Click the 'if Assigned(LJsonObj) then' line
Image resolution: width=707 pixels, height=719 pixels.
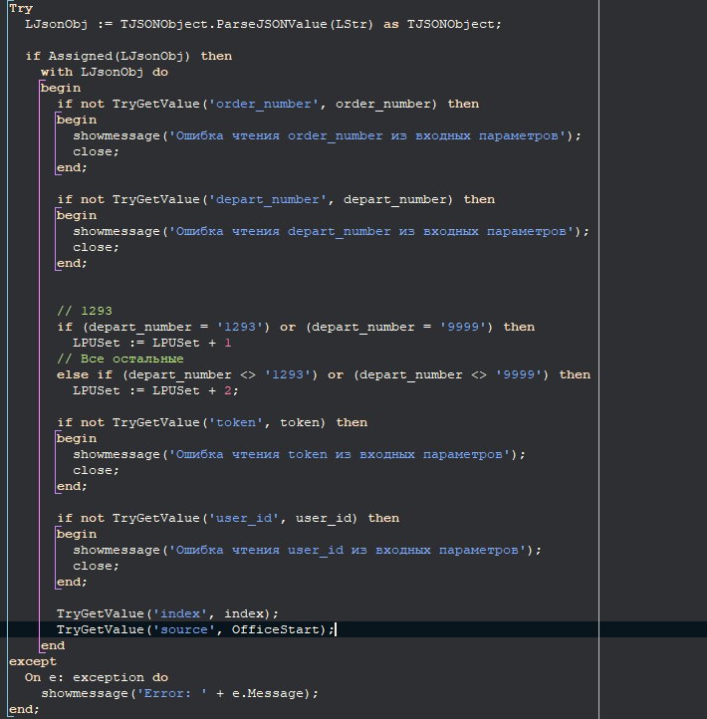pyautogui.click(x=128, y=56)
